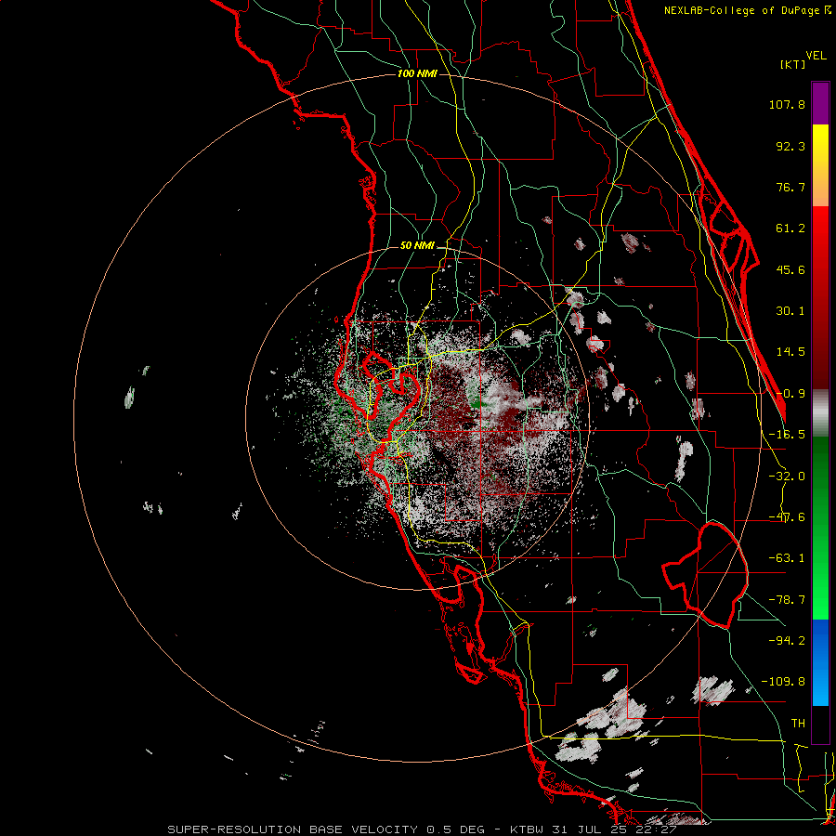This screenshot has height=836, width=836.
Task: Click the TH legend label
Action: point(798,724)
